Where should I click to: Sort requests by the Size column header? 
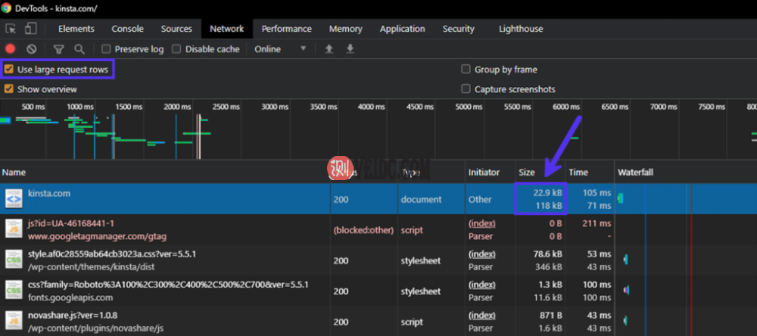(526, 173)
